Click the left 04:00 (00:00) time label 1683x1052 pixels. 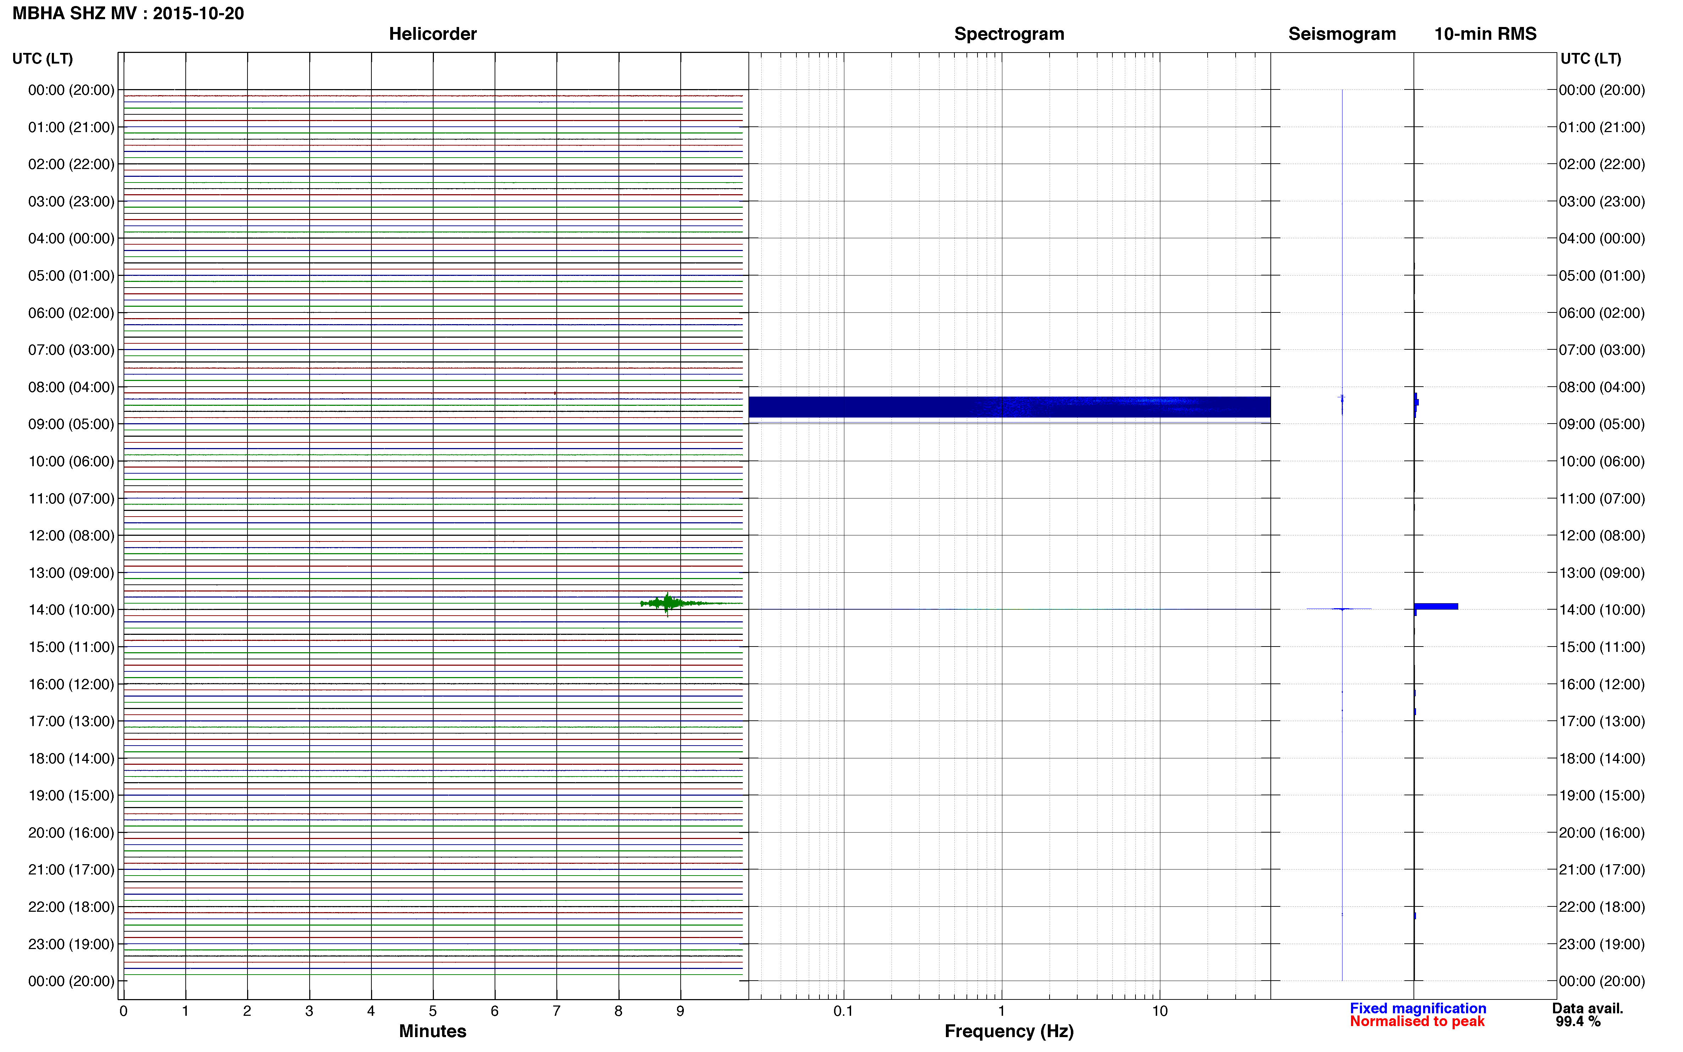71,239
